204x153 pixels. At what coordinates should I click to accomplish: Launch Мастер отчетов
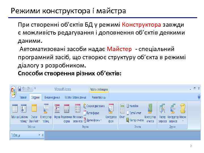click(x=135, y=120)
